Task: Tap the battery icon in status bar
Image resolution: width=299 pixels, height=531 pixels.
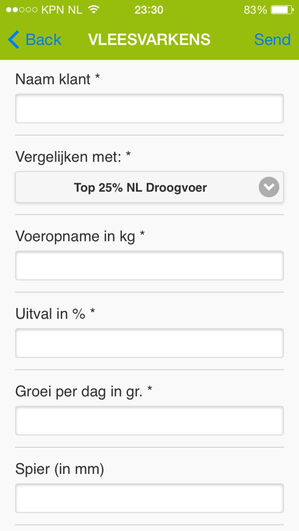Action: [282, 9]
